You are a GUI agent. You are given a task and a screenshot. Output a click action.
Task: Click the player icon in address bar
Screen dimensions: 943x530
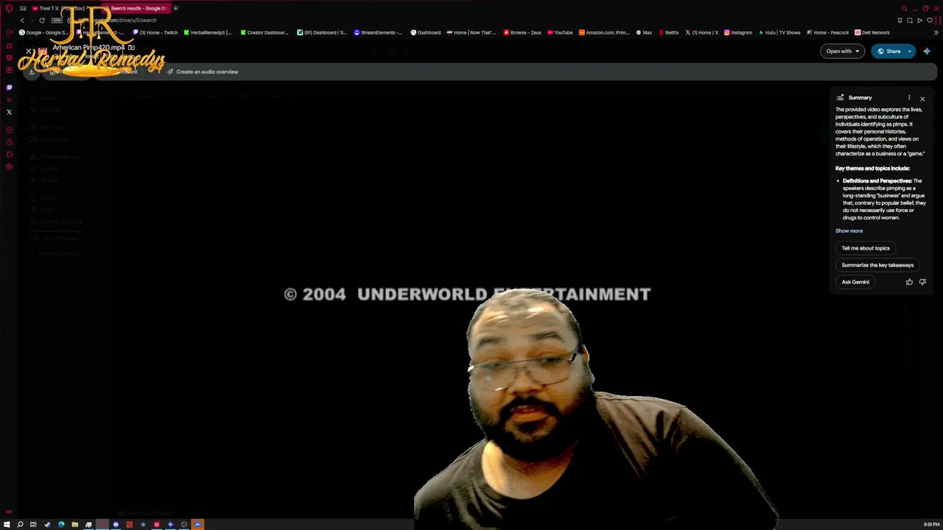919,21
